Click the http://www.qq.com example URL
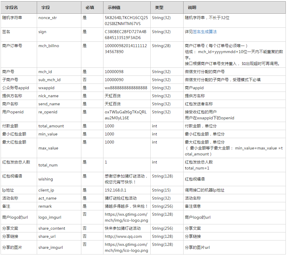The height and width of the screenshot is (256, 287). tap(123, 237)
